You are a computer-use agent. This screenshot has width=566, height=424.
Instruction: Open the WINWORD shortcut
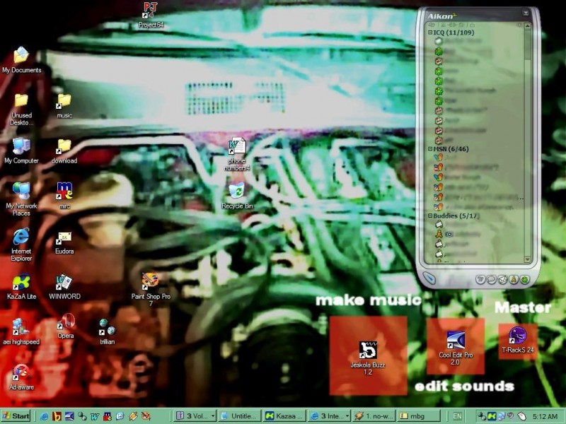point(64,287)
